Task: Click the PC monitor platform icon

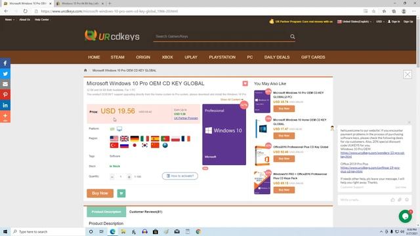Action: coord(119,129)
